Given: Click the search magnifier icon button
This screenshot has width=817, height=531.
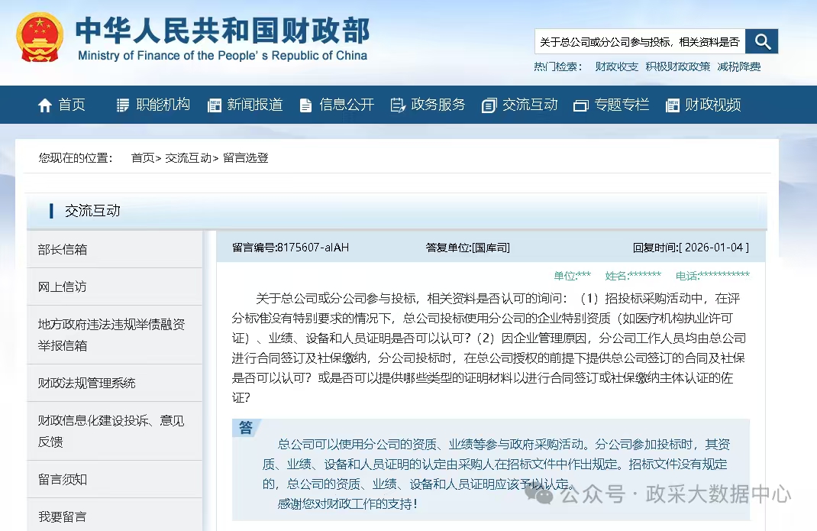Looking at the screenshot, I should 761,41.
